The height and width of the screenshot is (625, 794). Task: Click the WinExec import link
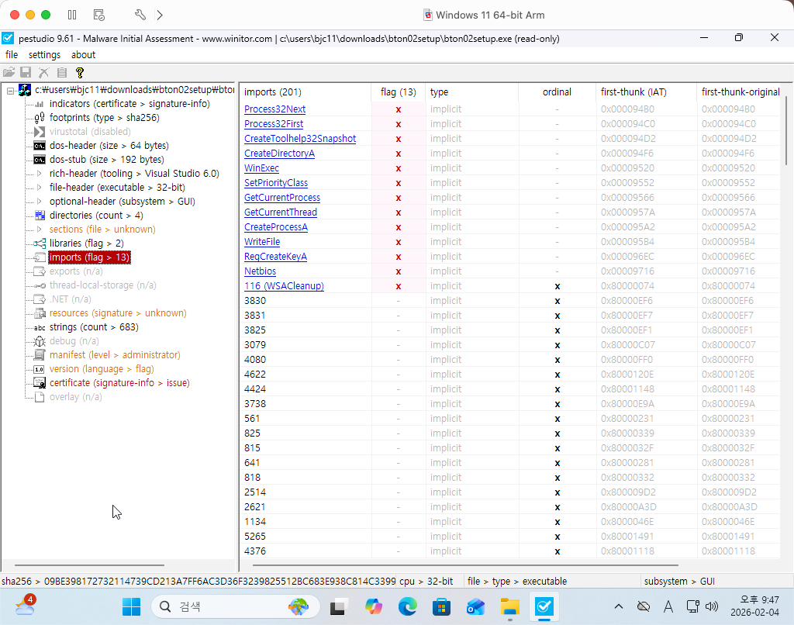[261, 168]
